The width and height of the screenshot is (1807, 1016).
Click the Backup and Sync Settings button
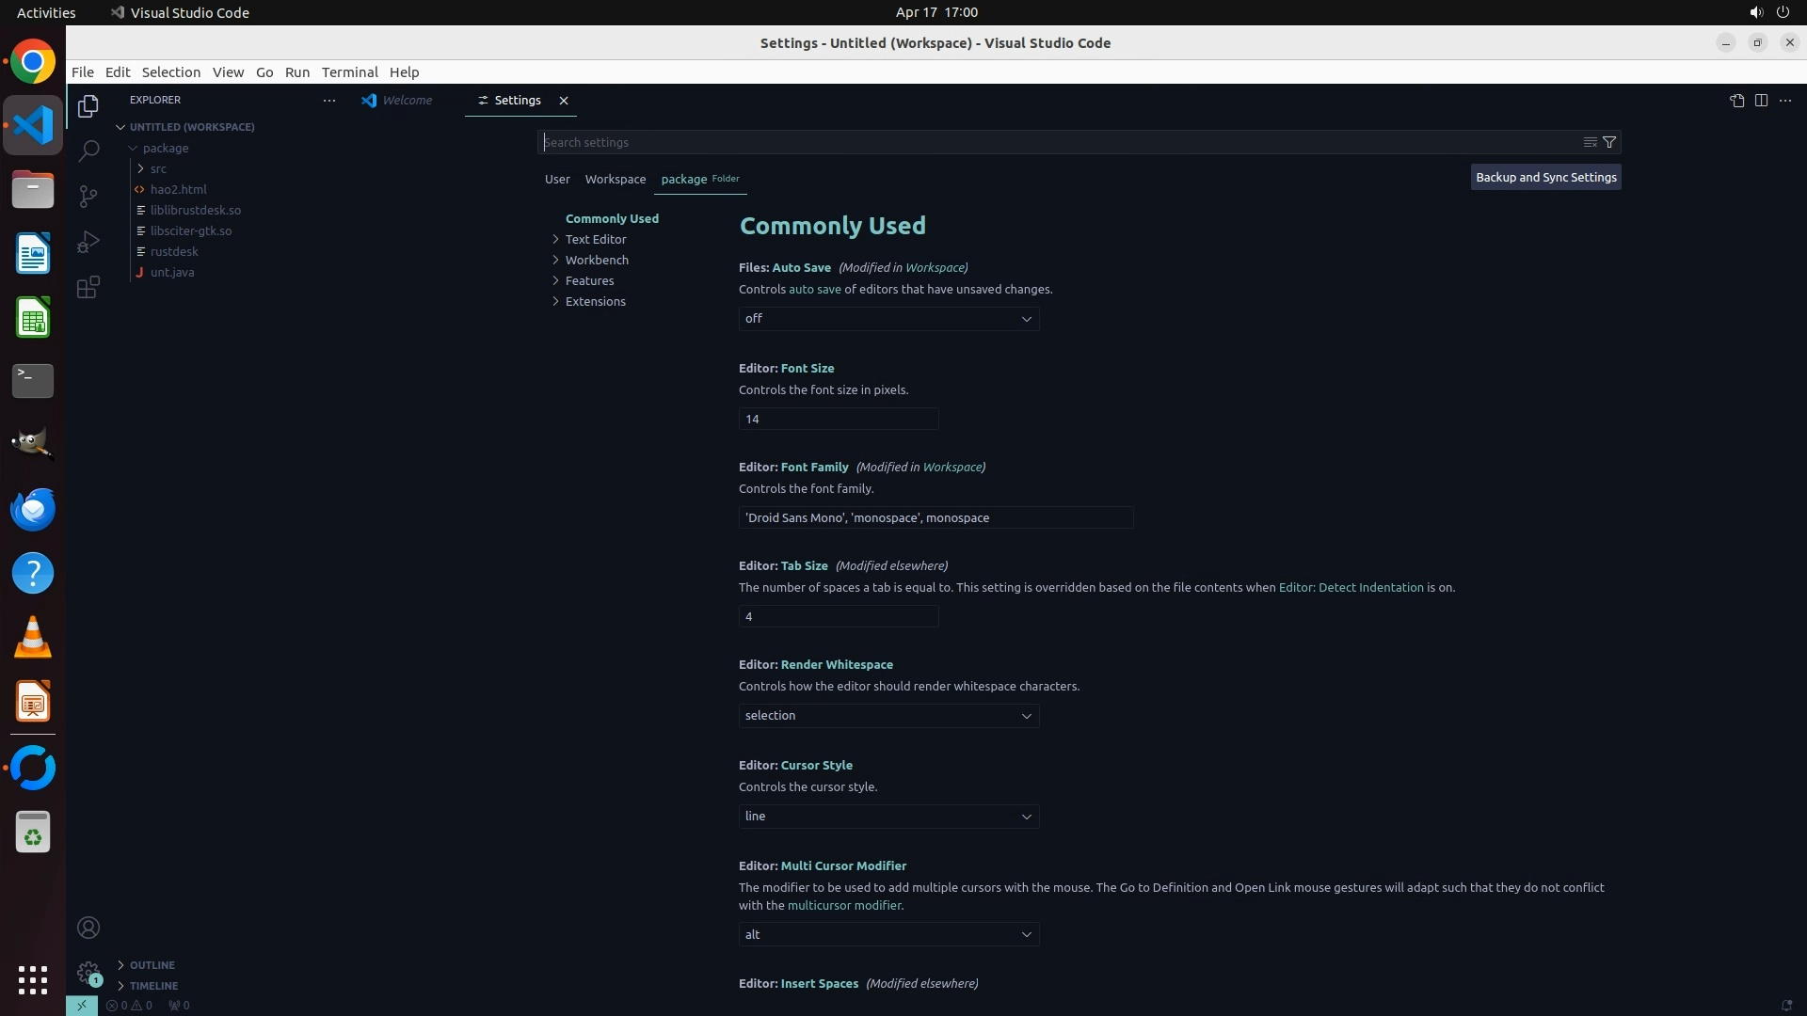click(1545, 177)
